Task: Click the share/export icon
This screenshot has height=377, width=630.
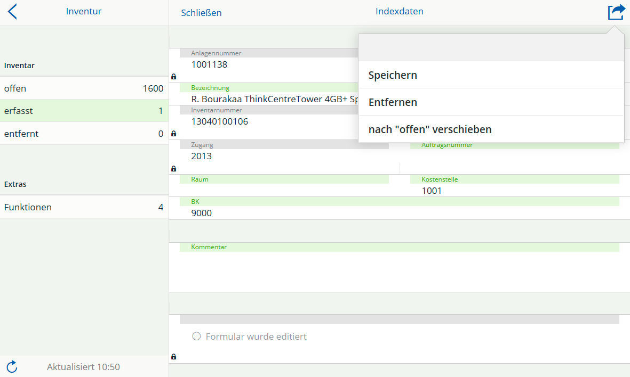Action: [616, 12]
